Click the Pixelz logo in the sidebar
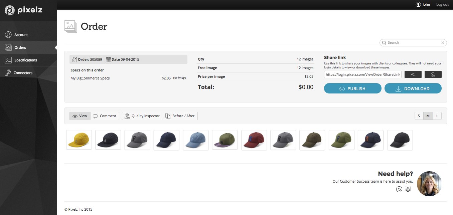 [x=23, y=10]
